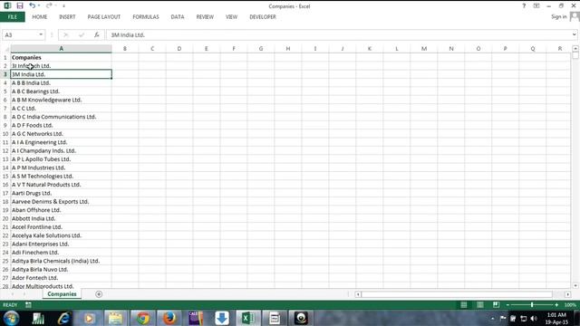Click vertical scrollbar down arrow
Image resolution: width=580 pixels, height=326 pixels.
(x=575, y=286)
